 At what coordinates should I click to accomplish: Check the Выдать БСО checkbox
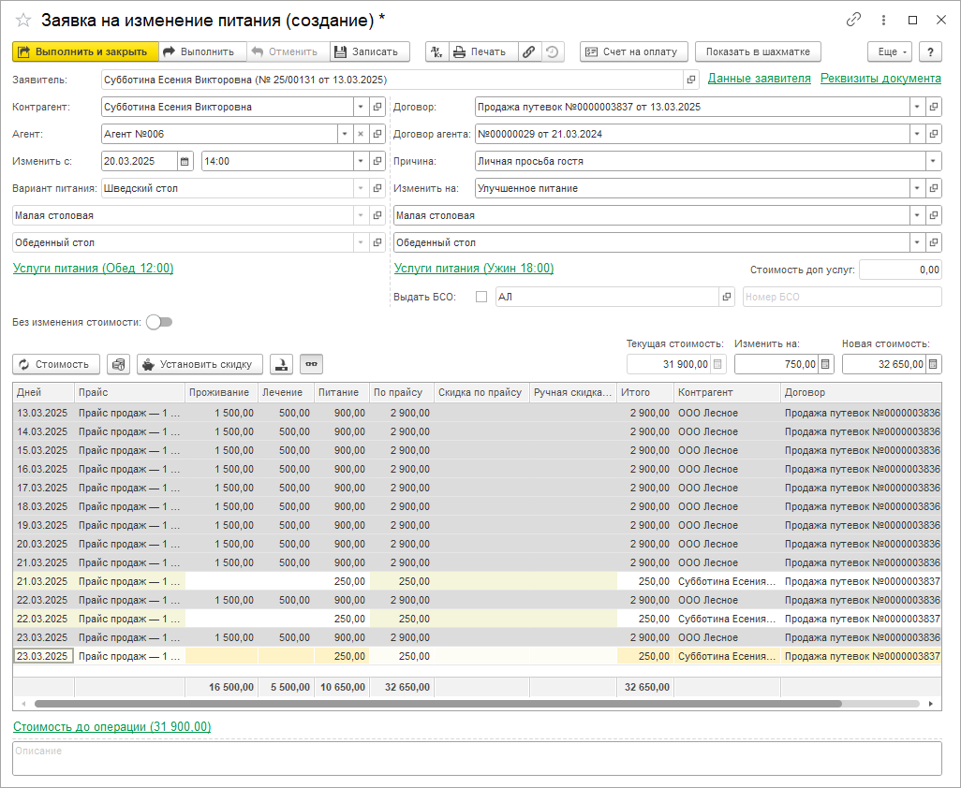481,297
